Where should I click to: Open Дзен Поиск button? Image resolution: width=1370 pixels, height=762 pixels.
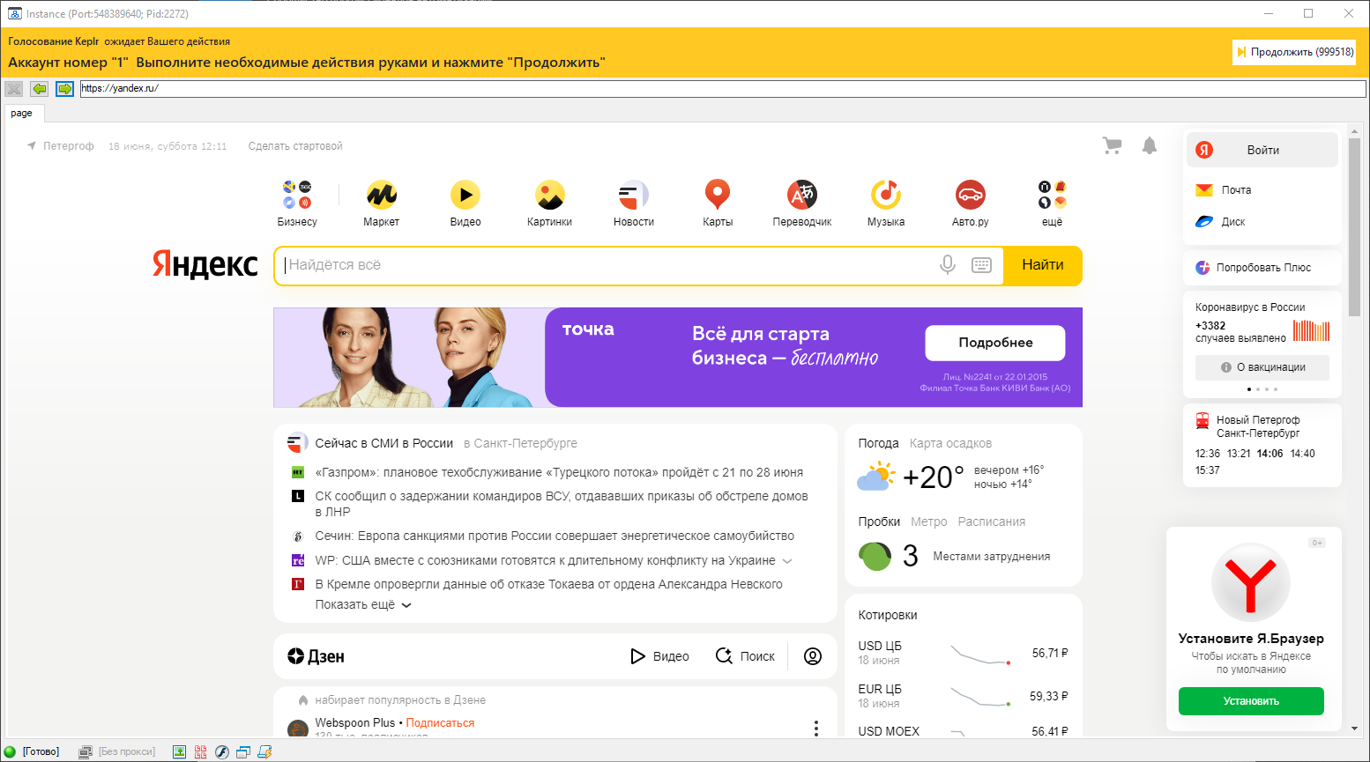(x=745, y=656)
